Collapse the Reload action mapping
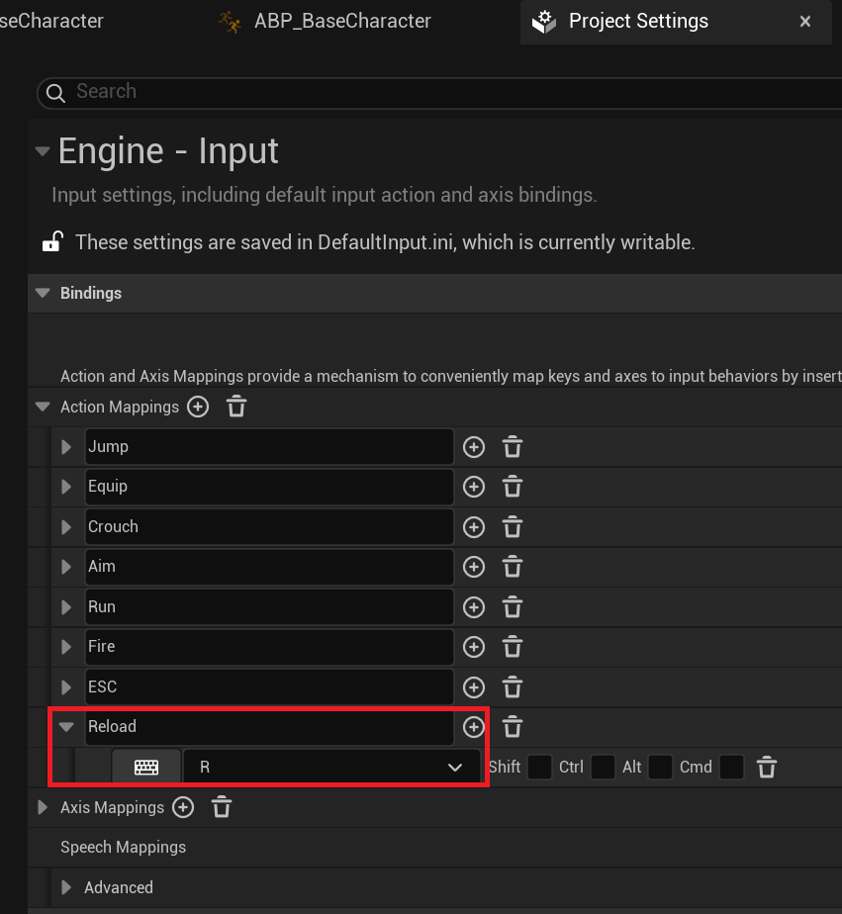This screenshot has height=914, width=842. (x=66, y=727)
